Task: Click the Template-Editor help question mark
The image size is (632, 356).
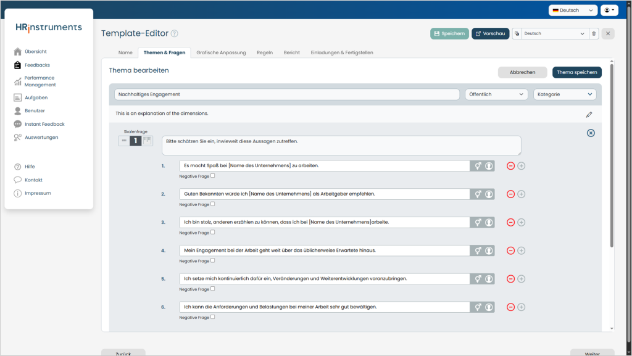Action: [174, 33]
